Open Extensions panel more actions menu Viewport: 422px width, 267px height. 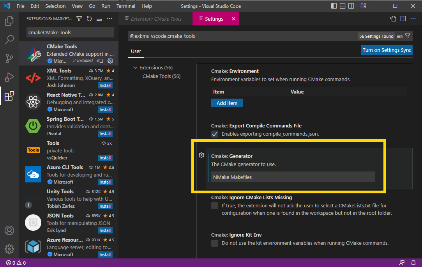109,19
